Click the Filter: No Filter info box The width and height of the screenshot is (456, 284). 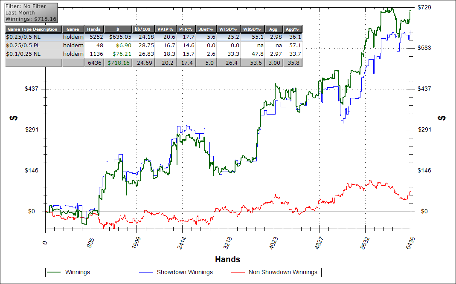click(x=31, y=13)
